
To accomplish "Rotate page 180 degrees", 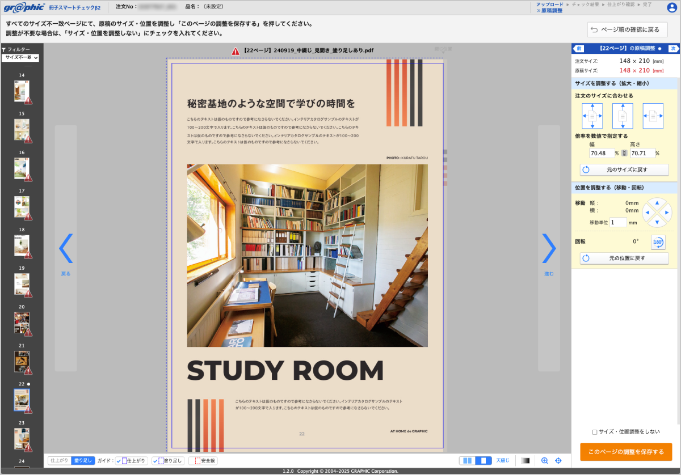I will (658, 242).
